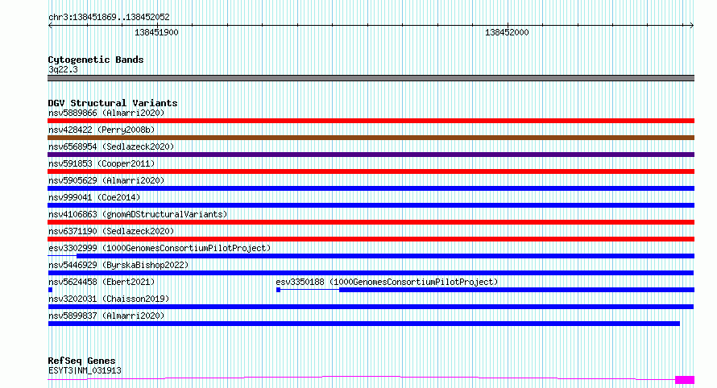
Task: Open variant nsv5446929 (ByrskaBishop2022) label
Action: [118, 265]
